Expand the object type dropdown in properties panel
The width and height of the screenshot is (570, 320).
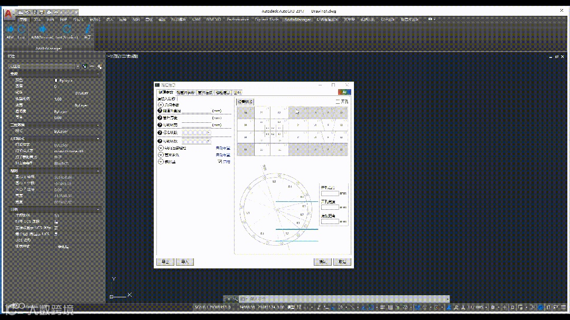(x=78, y=66)
